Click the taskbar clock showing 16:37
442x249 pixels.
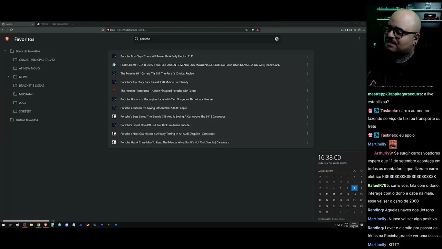tap(354, 225)
